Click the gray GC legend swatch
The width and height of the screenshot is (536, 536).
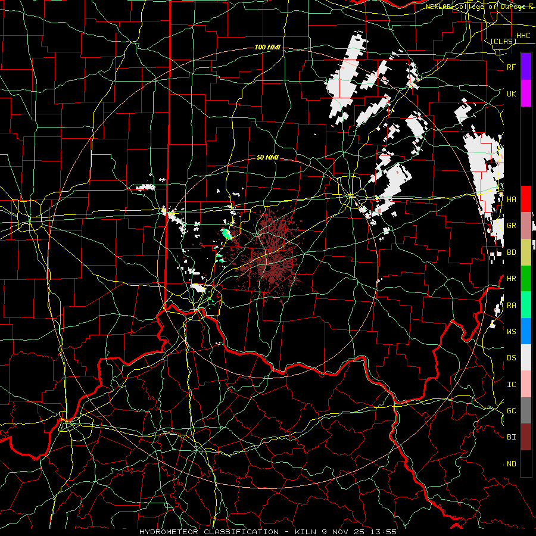click(x=526, y=410)
